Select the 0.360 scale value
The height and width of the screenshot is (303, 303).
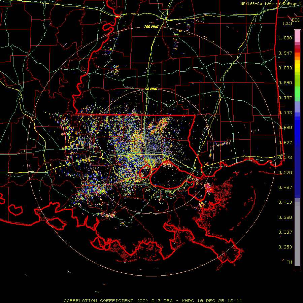(285, 217)
